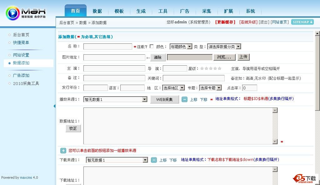Click the minus icon in 下载来源1 row

154,160
